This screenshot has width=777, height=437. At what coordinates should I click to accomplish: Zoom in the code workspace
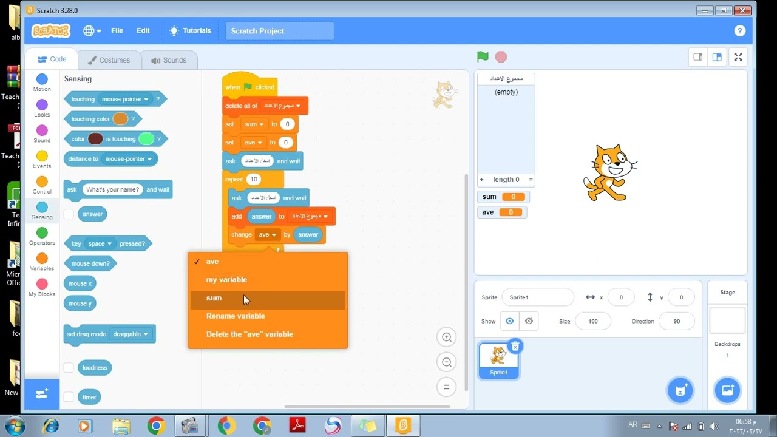tap(446, 337)
